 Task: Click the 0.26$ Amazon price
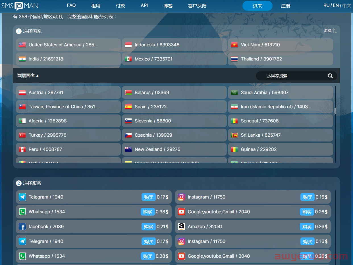[321, 227]
